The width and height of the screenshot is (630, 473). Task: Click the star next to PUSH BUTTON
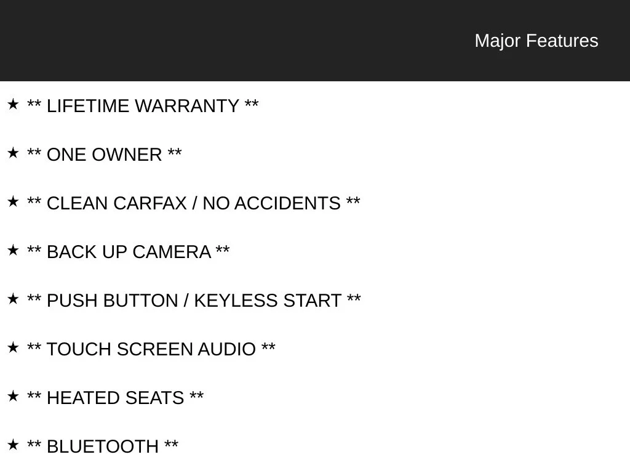[13, 299]
